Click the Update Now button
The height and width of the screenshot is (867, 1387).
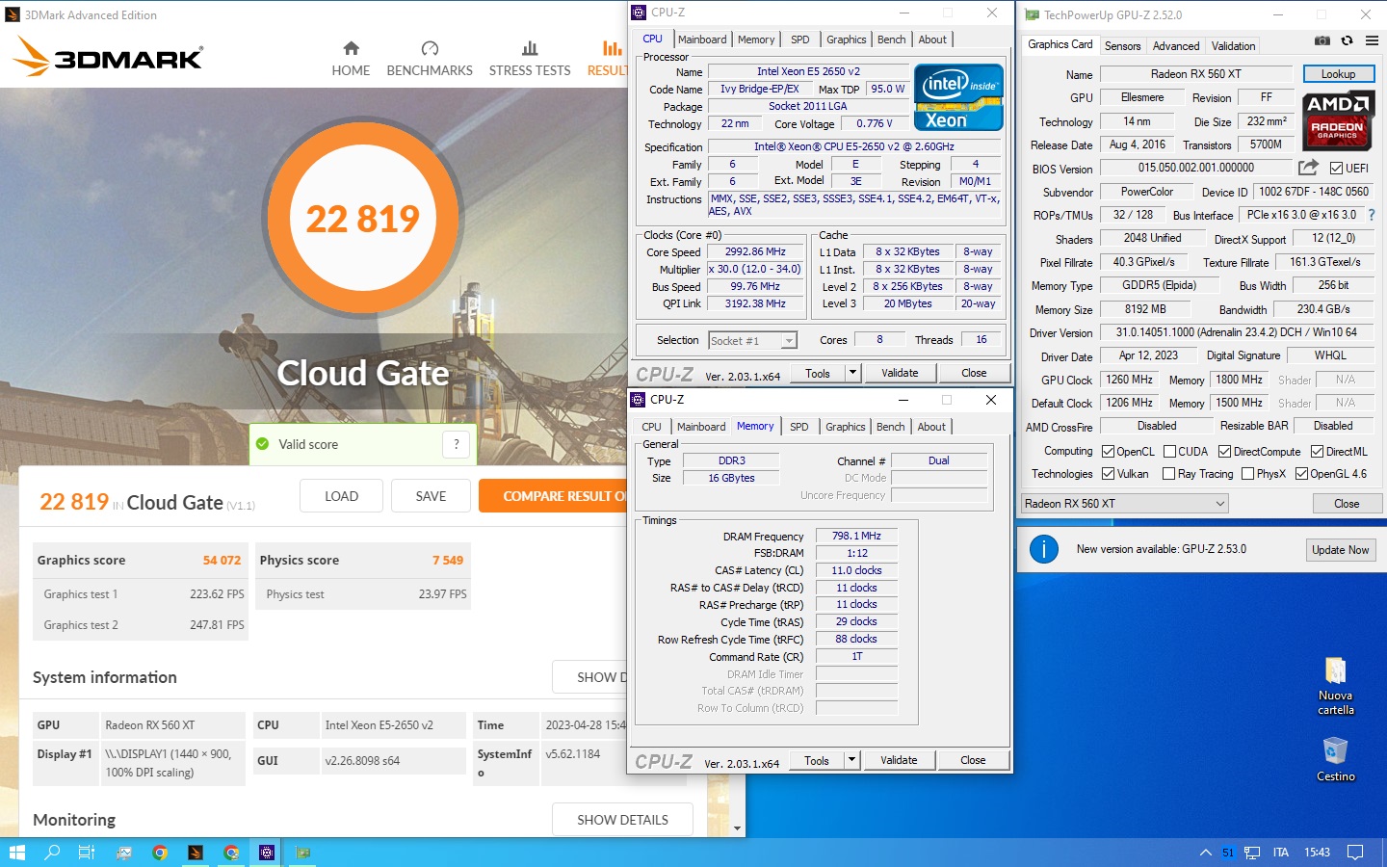coord(1340,550)
